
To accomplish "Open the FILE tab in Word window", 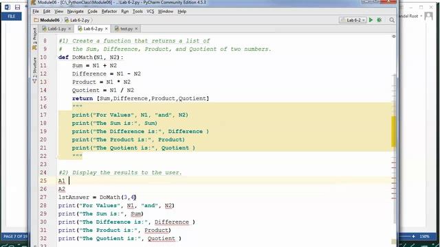I will point(12,16).
